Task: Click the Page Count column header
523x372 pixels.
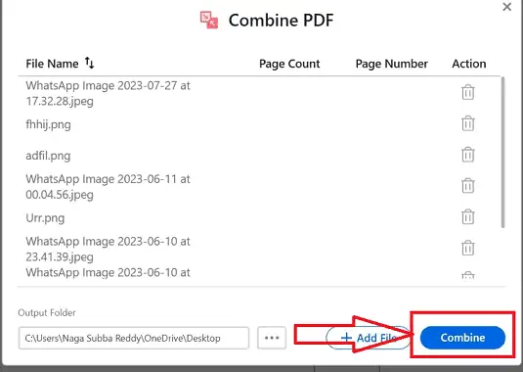Action: pyautogui.click(x=289, y=64)
